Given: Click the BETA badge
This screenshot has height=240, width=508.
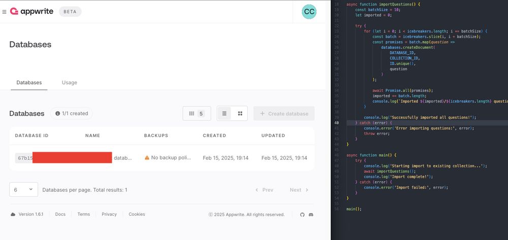Looking at the screenshot, I should coord(70,12).
